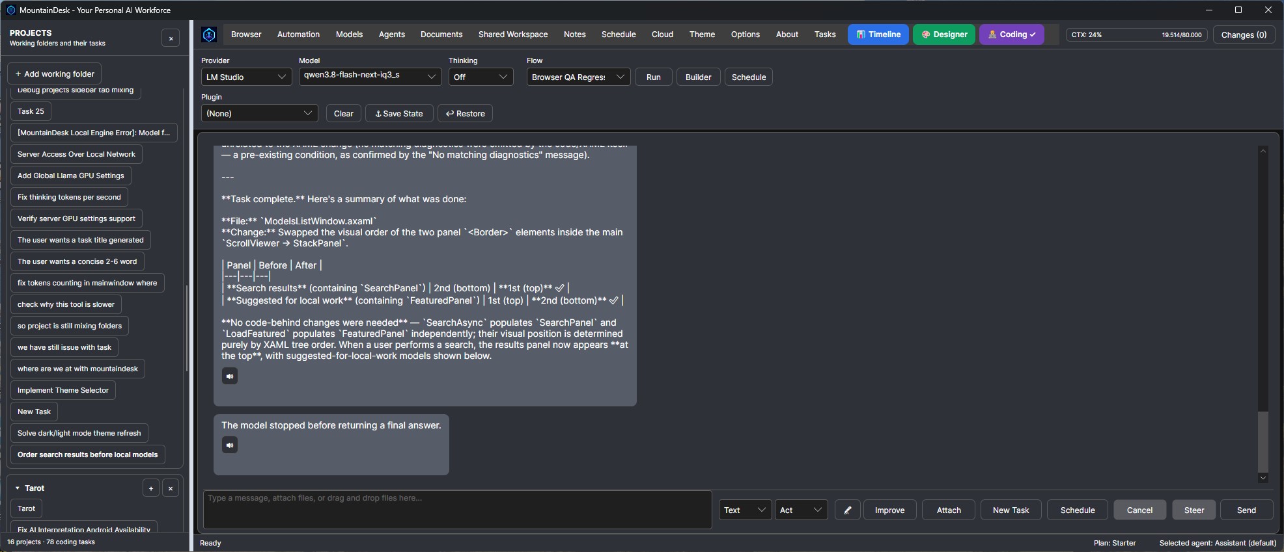Image resolution: width=1284 pixels, height=552 pixels.
Task: Toggle the Designer mode
Action: point(944,34)
